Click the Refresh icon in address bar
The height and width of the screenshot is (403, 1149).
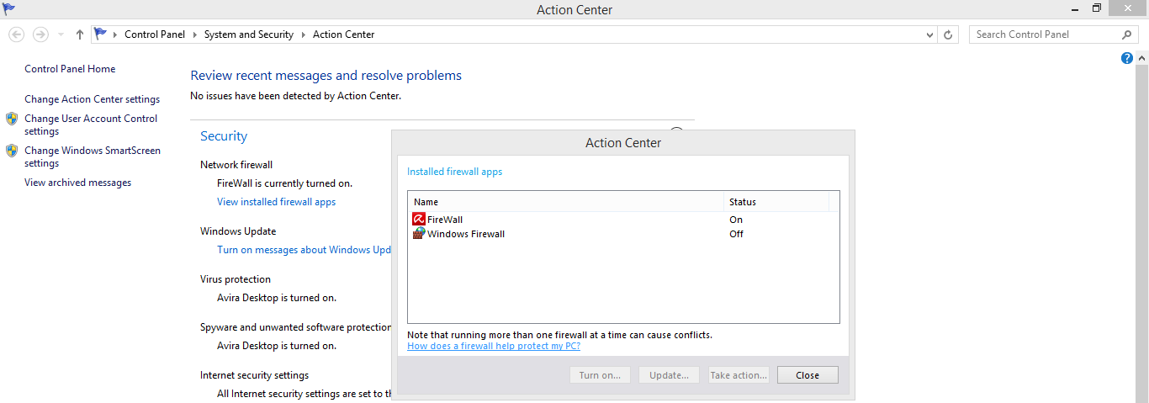[x=949, y=34]
